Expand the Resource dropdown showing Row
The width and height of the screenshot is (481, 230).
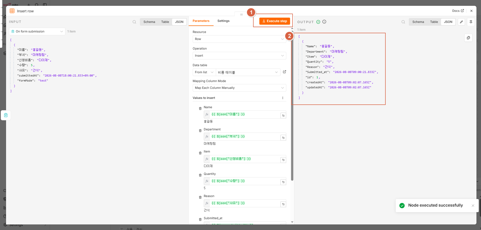click(239, 39)
